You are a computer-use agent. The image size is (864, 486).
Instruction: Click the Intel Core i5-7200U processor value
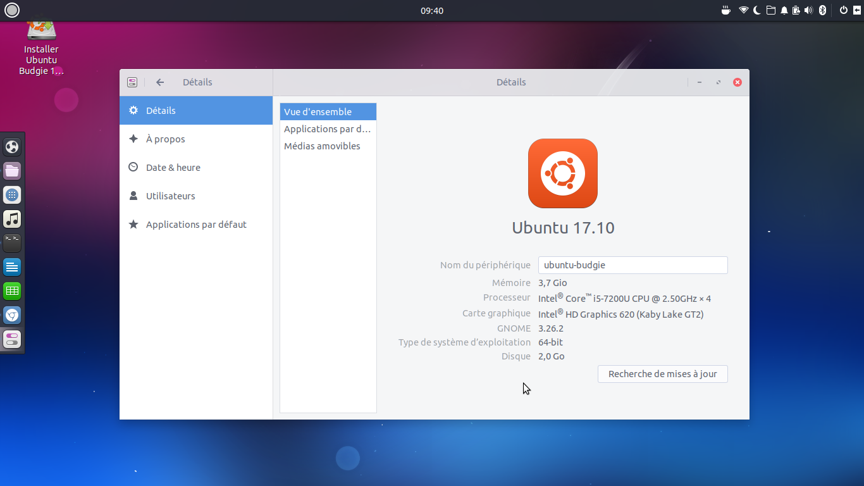pos(625,298)
